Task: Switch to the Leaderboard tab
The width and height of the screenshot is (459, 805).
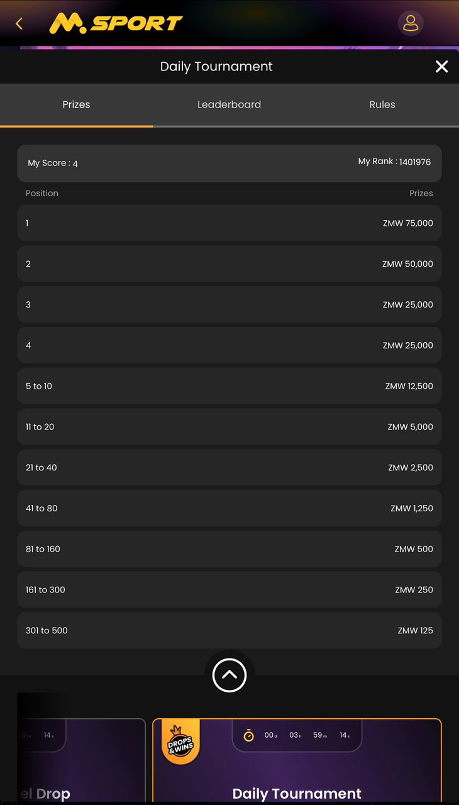Action: pyautogui.click(x=229, y=105)
